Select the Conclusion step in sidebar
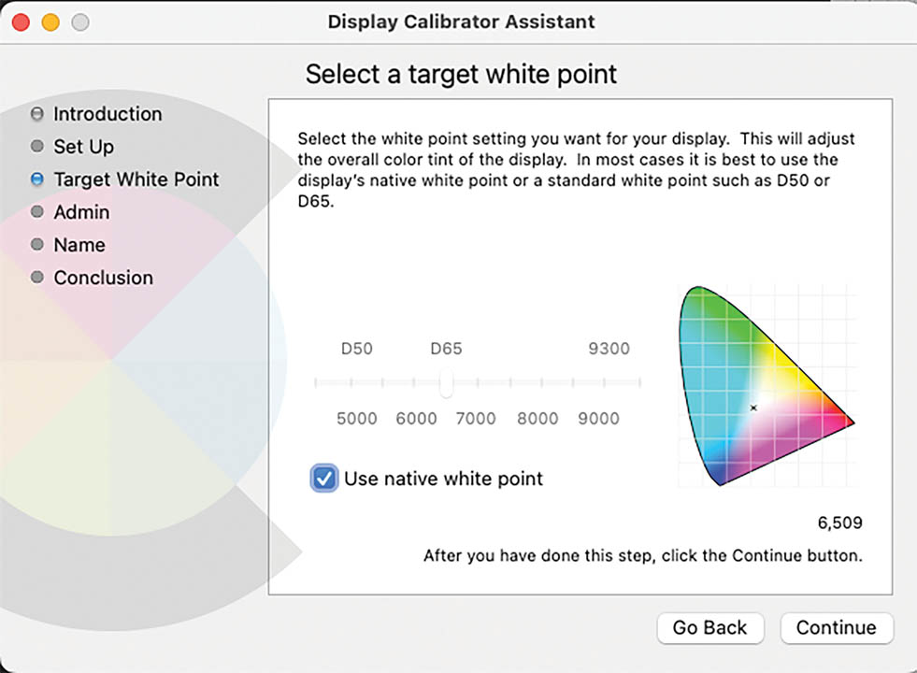This screenshot has width=917, height=673. [x=104, y=278]
